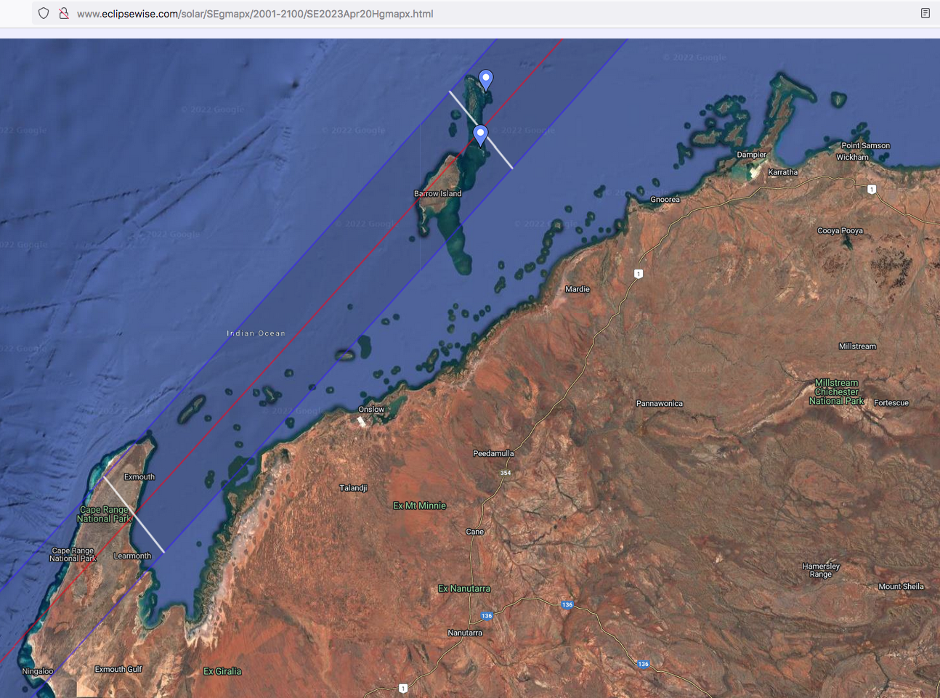The width and height of the screenshot is (940, 698).
Task: Toggle reader view icon in address bar
Action: 925,13
